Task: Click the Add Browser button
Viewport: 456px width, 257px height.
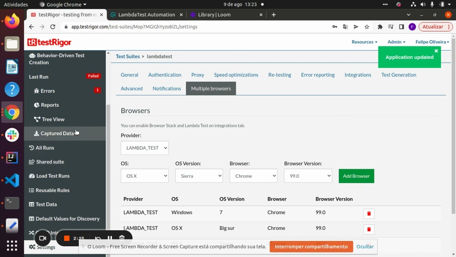Action: click(x=356, y=176)
